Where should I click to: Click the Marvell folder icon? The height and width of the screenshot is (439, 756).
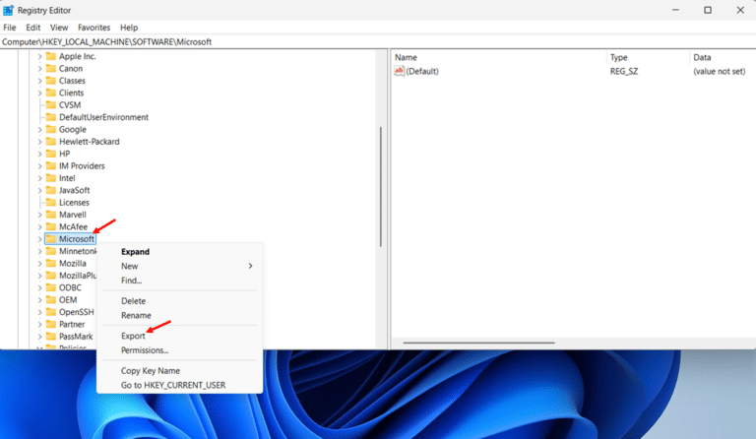point(50,215)
